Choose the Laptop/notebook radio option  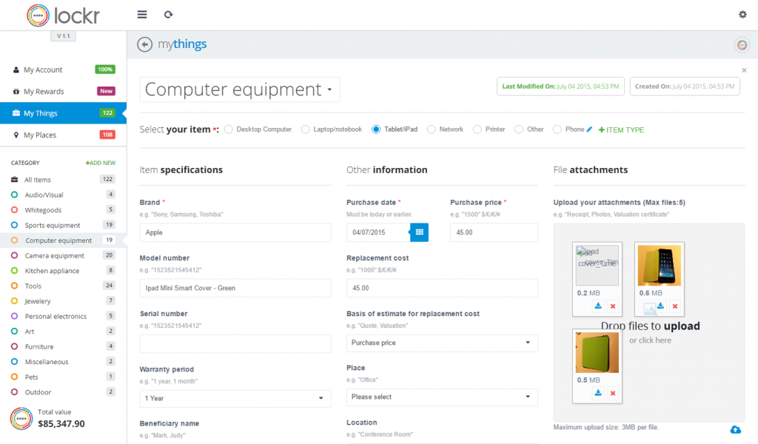[305, 129]
